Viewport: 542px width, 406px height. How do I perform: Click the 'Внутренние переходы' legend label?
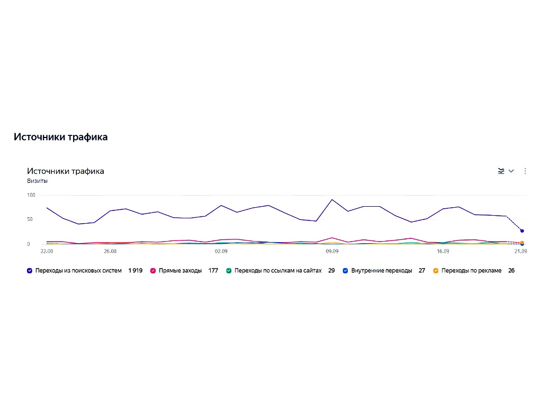382,271
